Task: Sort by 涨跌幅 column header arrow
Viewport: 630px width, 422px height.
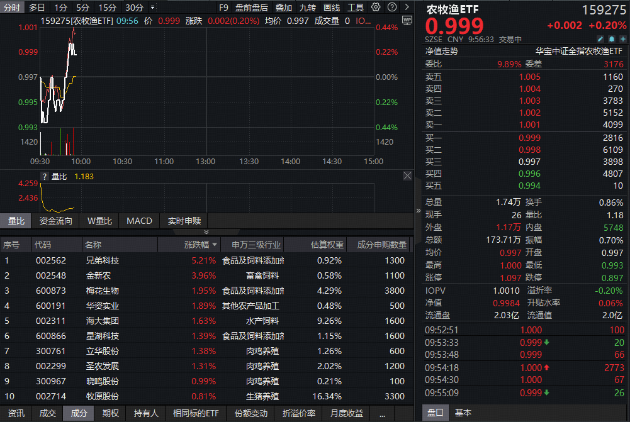Action: click(x=215, y=245)
